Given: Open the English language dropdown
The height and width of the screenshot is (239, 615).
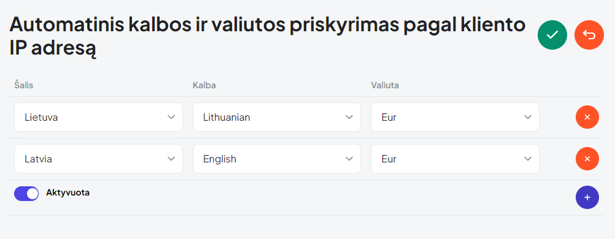Looking at the screenshot, I should pos(277,159).
